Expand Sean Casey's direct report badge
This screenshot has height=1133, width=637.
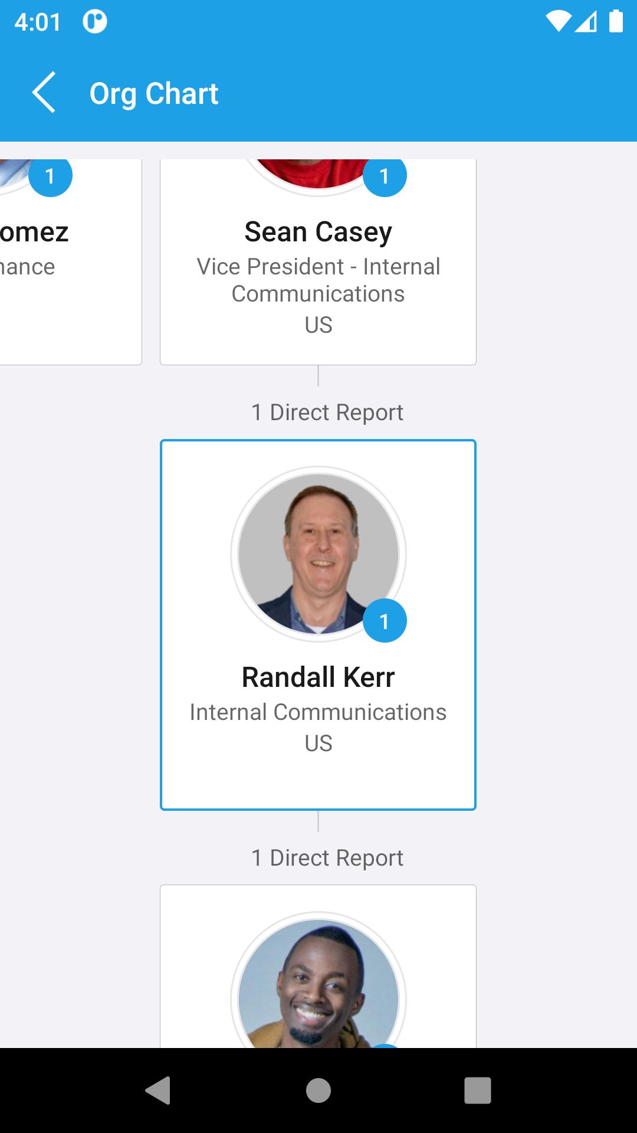pyautogui.click(x=385, y=176)
